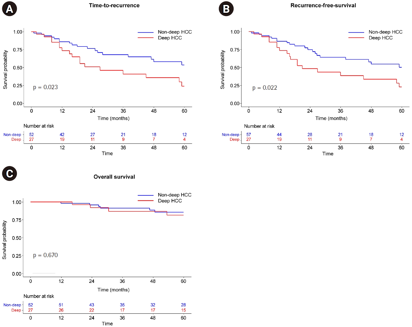This screenshot has width=412, height=327.
Task: Click the "Recurrence-free-survival" chart title
Action: 323,5
